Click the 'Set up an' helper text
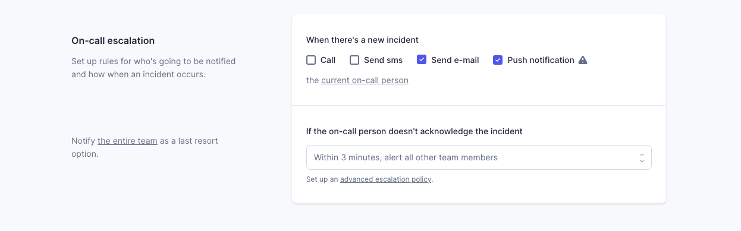The image size is (741, 231). pos(322,179)
